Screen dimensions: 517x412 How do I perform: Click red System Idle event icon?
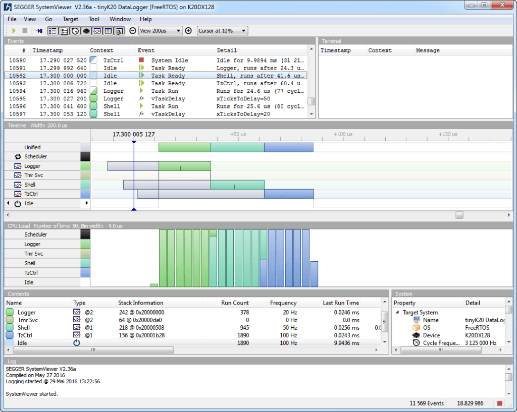[x=141, y=60]
